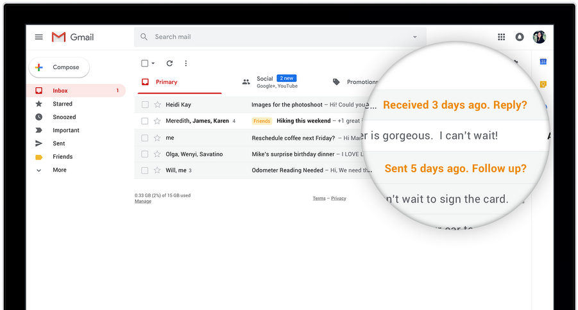
Task: Star the Meredith, James, Karen email
Action: click(157, 121)
